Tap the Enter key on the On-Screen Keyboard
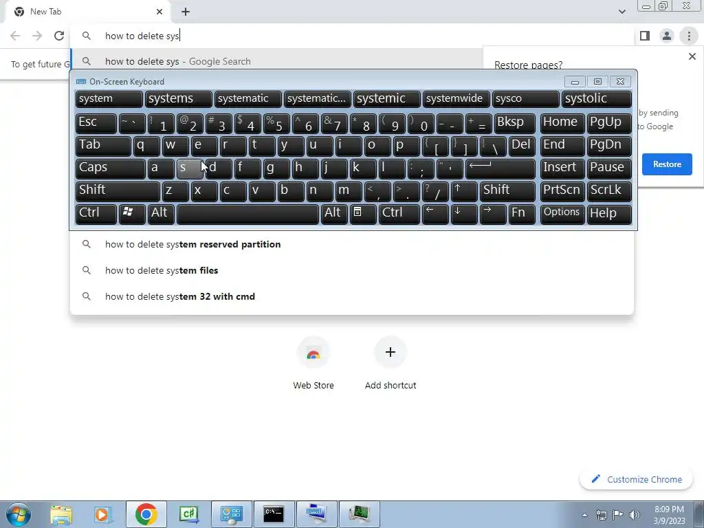Image resolution: width=704 pixels, height=528 pixels. click(500, 168)
